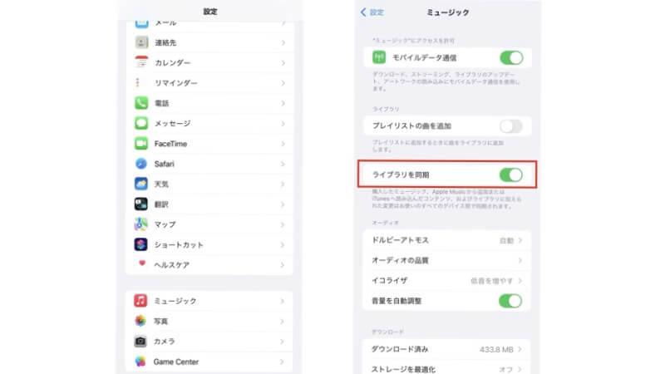Turn off モバイルデータ通信 switch
The image size is (665, 374).
point(511,57)
